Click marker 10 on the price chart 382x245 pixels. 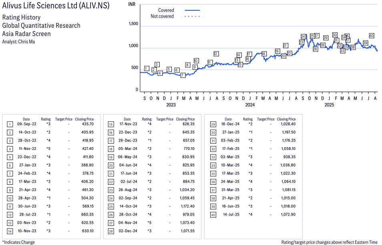[196, 61]
